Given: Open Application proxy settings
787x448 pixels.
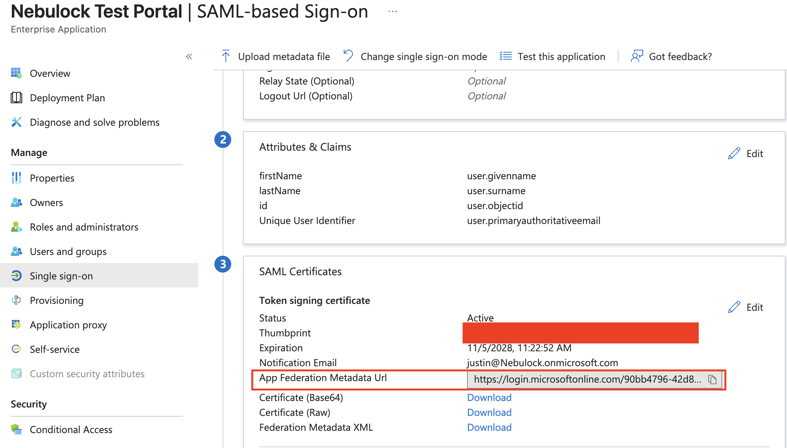Looking at the screenshot, I should pyautogui.click(x=68, y=325).
